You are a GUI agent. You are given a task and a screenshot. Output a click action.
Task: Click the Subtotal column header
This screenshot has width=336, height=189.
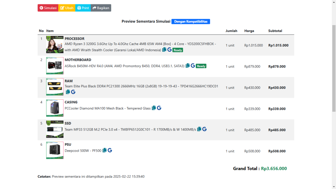pos(275,31)
